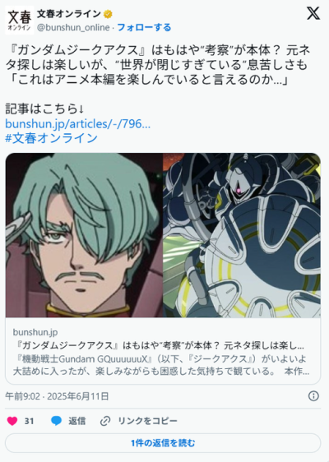
Task: Click the 午前9:02 2025年6月11日 timestamp
Action: (x=57, y=396)
